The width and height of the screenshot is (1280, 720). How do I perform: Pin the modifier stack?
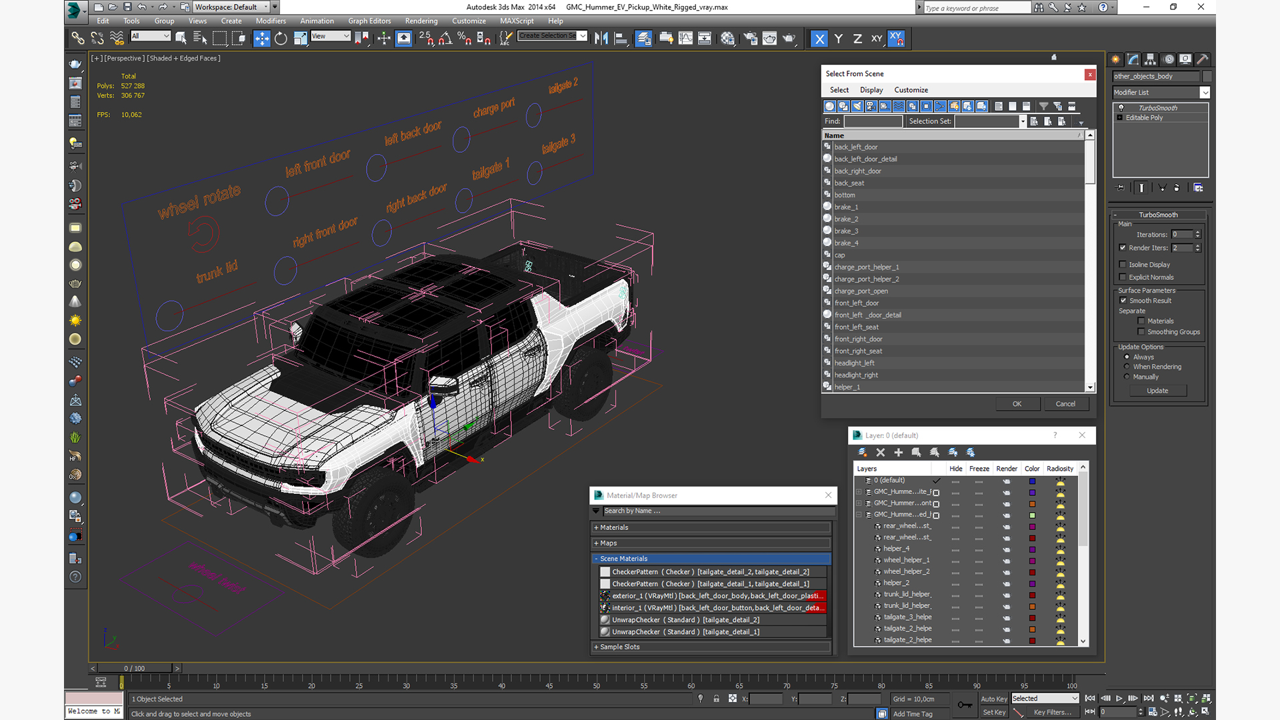click(x=1121, y=188)
